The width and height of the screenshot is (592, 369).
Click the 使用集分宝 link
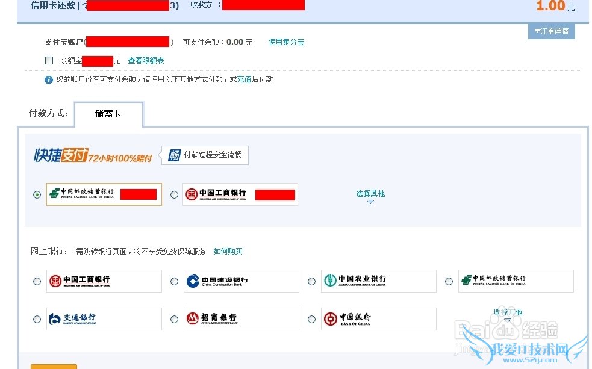coord(286,42)
